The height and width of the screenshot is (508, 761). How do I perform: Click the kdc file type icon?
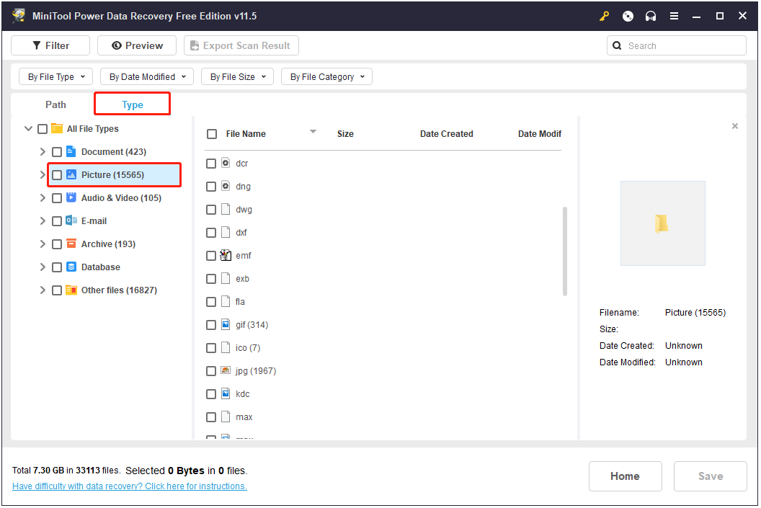(226, 393)
